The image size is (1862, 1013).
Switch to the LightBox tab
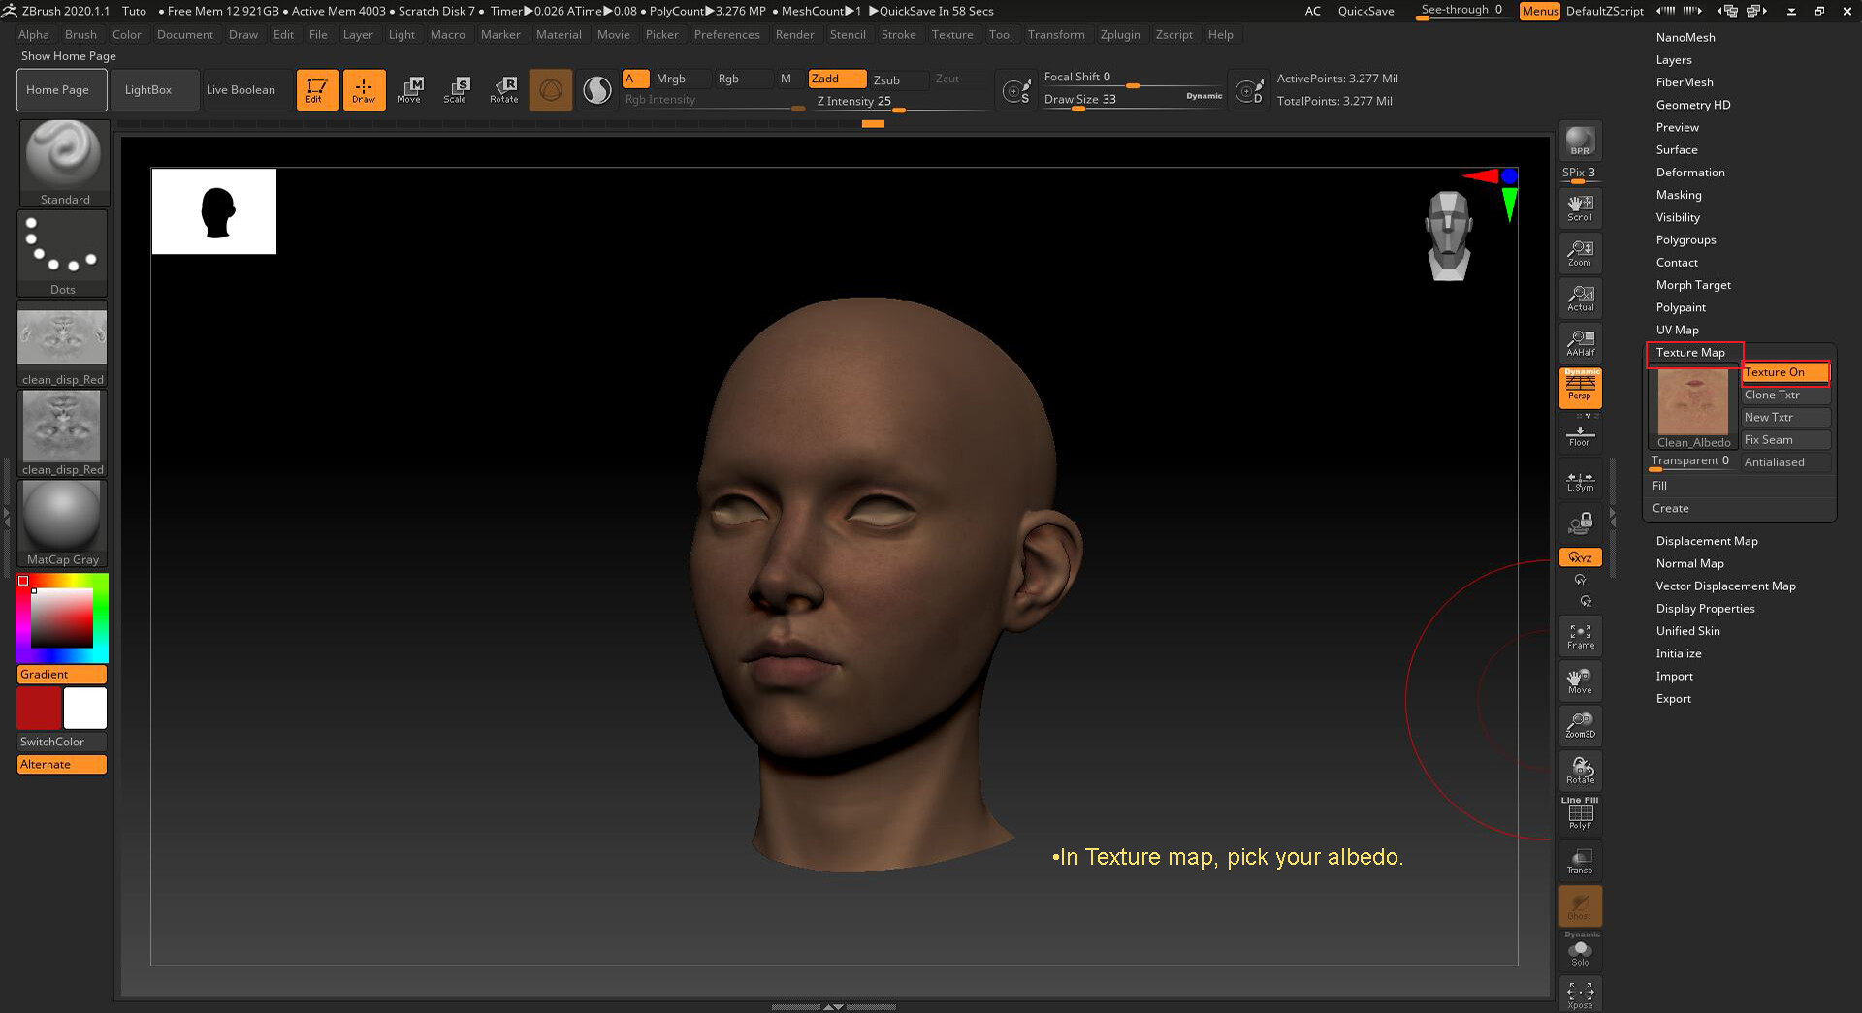[x=149, y=89]
